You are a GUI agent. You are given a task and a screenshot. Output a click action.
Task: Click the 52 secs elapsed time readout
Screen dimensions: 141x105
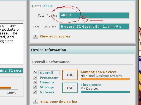pyautogui.click(x=15, y=71)
